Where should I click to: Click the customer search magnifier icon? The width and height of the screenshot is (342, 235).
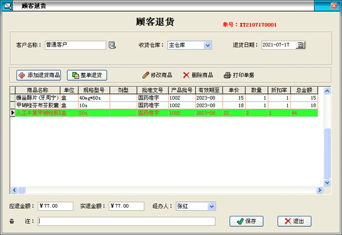point(113,45)
